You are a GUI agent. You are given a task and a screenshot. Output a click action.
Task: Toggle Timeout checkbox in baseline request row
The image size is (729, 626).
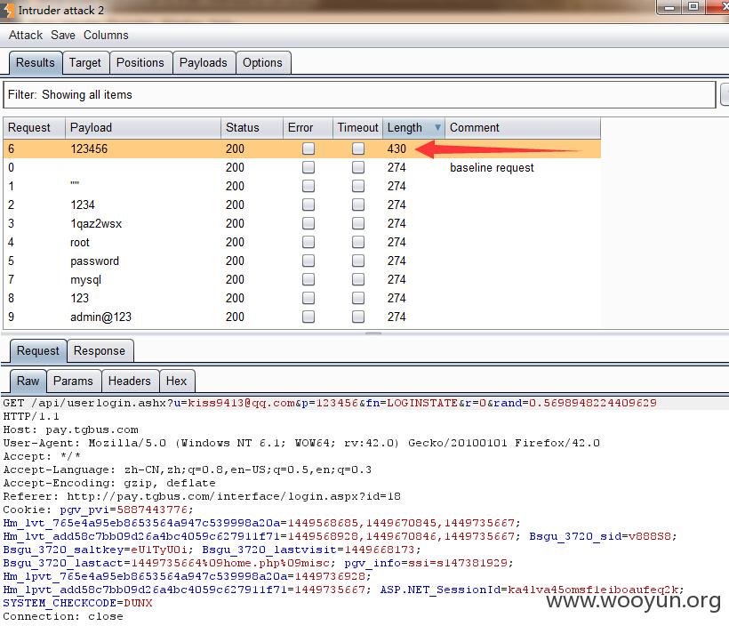click(358, 167)
